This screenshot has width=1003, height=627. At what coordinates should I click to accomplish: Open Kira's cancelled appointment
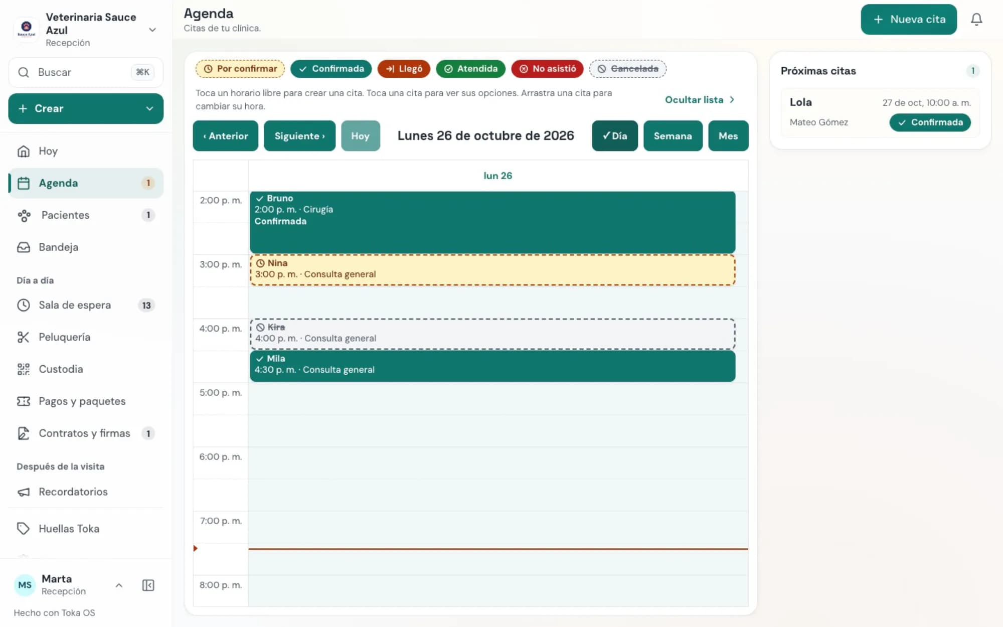(x=492, y=334)
